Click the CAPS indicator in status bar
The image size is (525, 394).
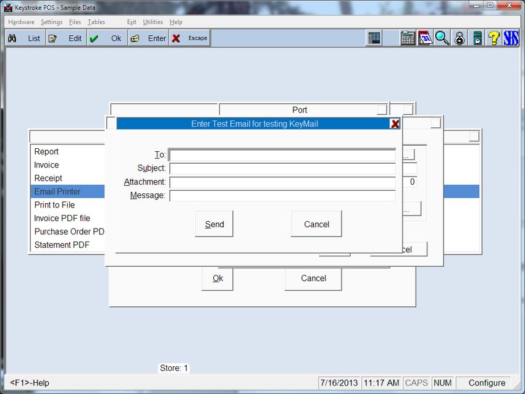[416, 383]
